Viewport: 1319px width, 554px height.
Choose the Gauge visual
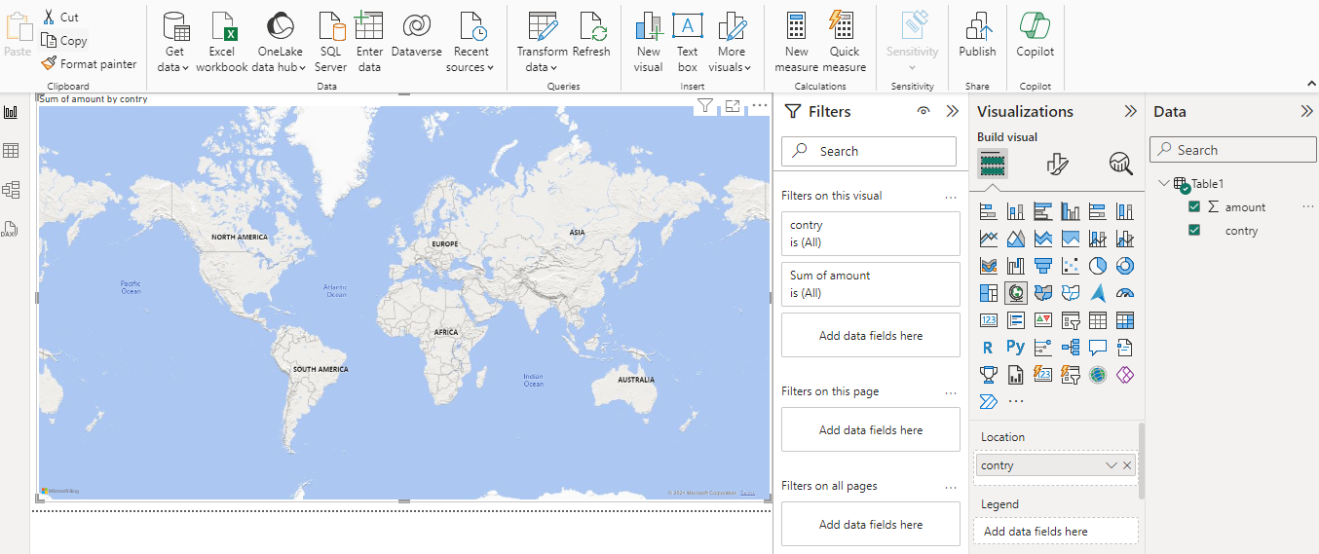(x=1125, y=293)
